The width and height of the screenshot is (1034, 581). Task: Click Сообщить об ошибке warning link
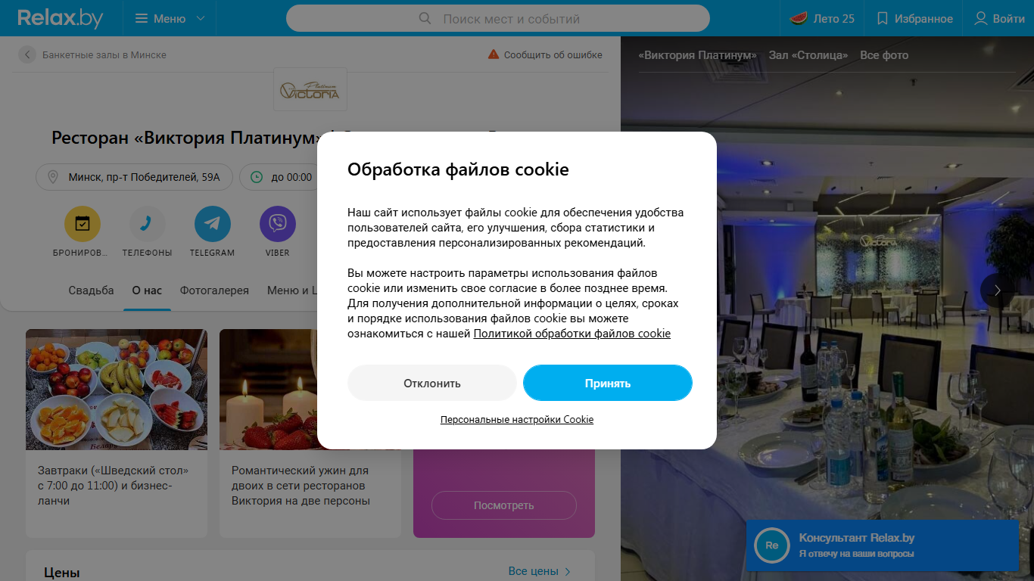(545, 54)
